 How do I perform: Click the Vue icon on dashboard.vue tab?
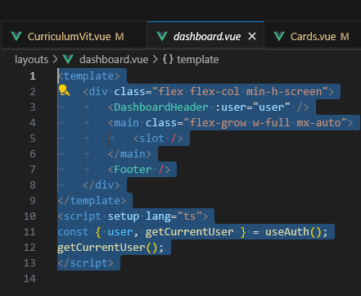point(162,36)
